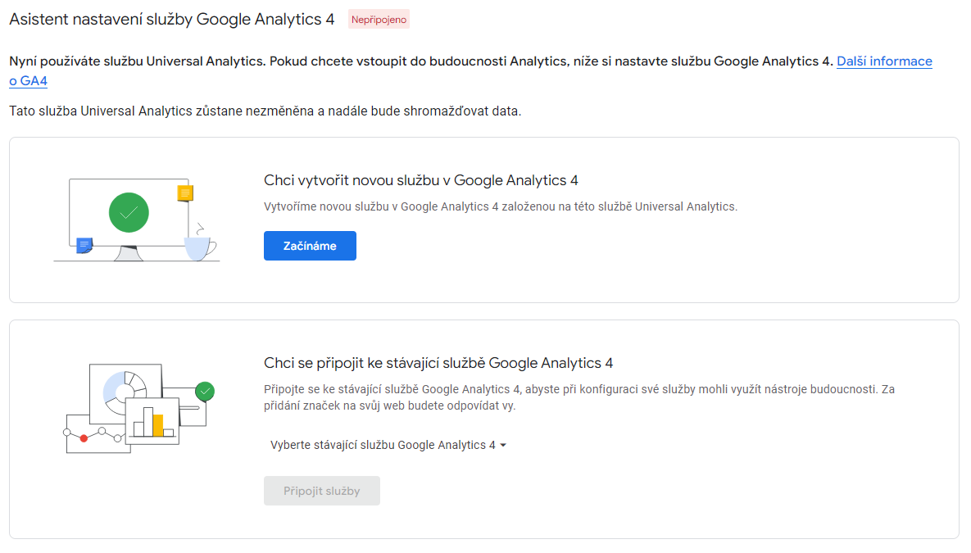Image resolution: width=971 pixels, height=553 pixels.
Task: Select the Chci vytvořit novou službu heading
Action: (421, 180)
